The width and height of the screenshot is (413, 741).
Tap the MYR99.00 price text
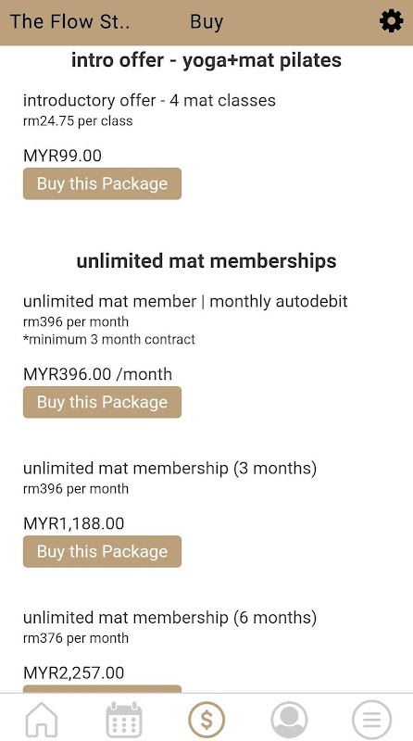pos(62,156)
